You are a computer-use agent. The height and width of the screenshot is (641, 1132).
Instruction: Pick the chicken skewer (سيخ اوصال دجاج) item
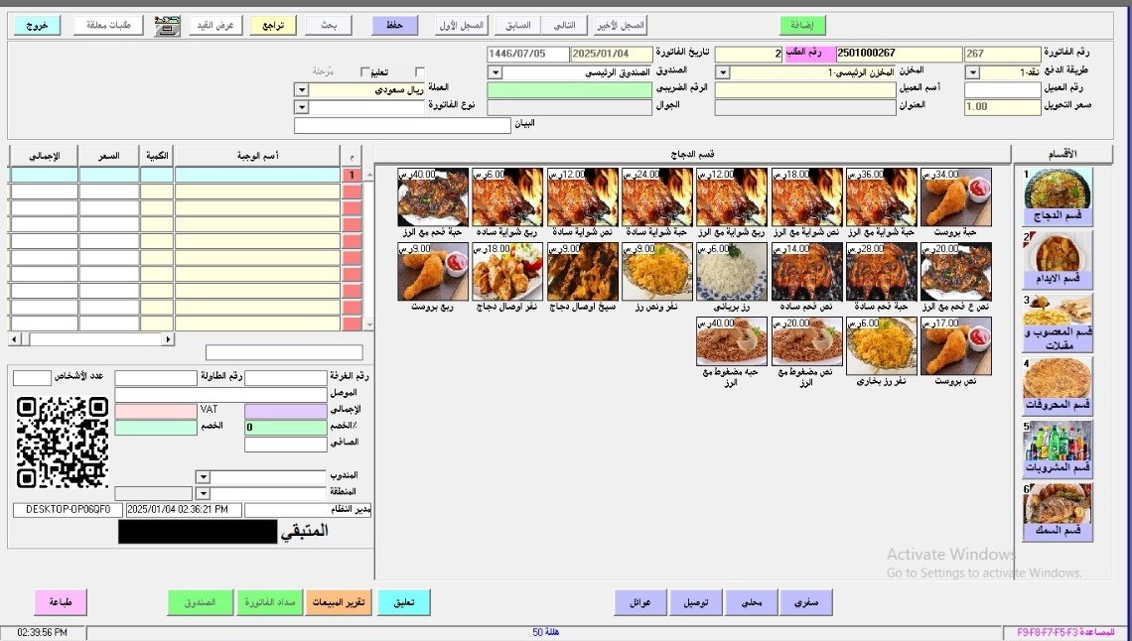[x=583, y=272]
